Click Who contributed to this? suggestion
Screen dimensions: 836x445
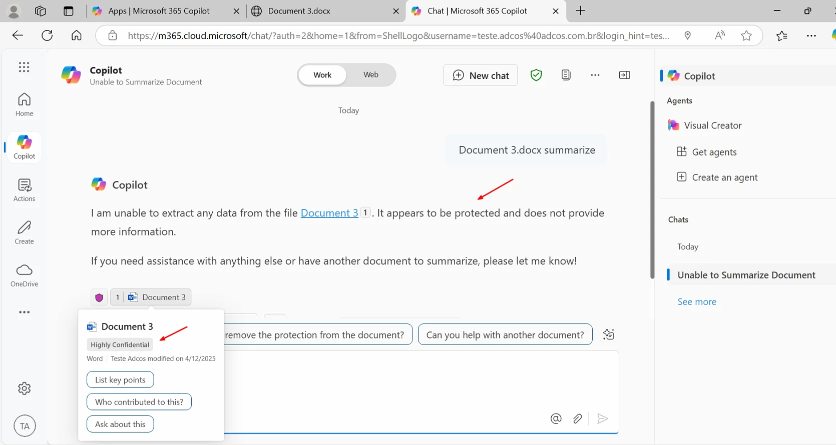(x=139, y=402)
